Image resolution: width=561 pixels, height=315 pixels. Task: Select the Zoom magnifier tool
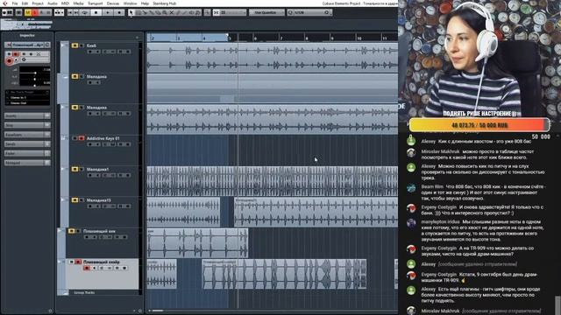(164, 12)
